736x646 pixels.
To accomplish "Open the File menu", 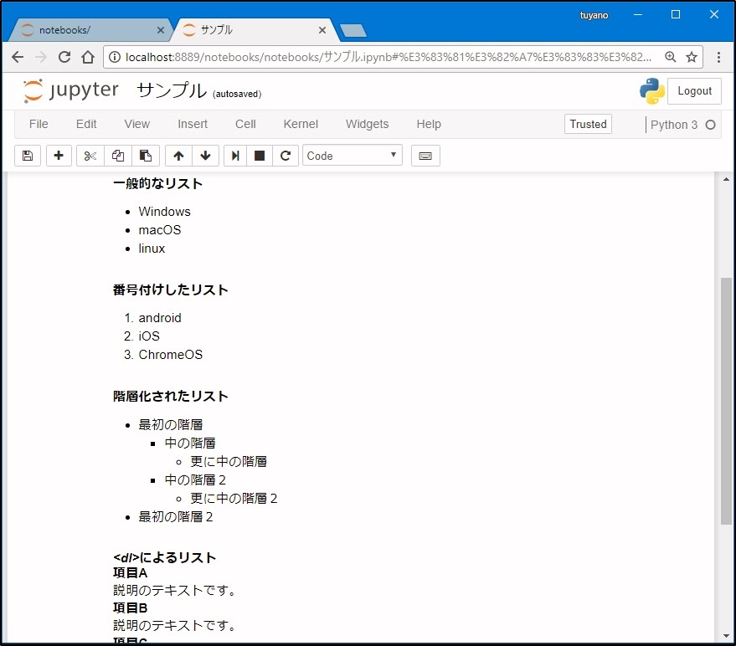I will pos(39,124).
